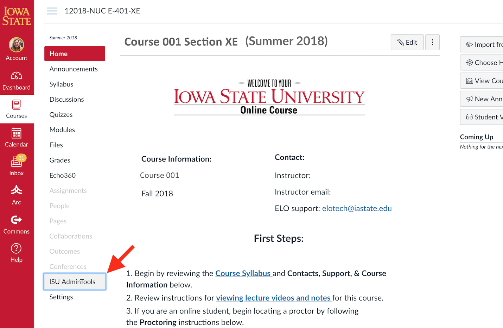
Task: Open Modules in course menu
Action: point(62,130)
